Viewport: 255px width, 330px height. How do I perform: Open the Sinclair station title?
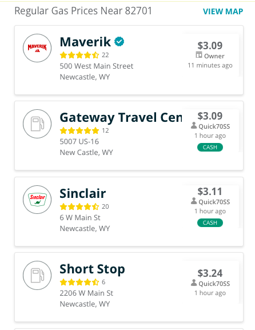[83, 193]
